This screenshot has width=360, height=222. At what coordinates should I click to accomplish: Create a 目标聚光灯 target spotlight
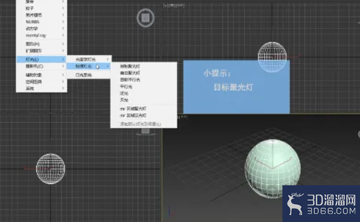click(144, 66)
